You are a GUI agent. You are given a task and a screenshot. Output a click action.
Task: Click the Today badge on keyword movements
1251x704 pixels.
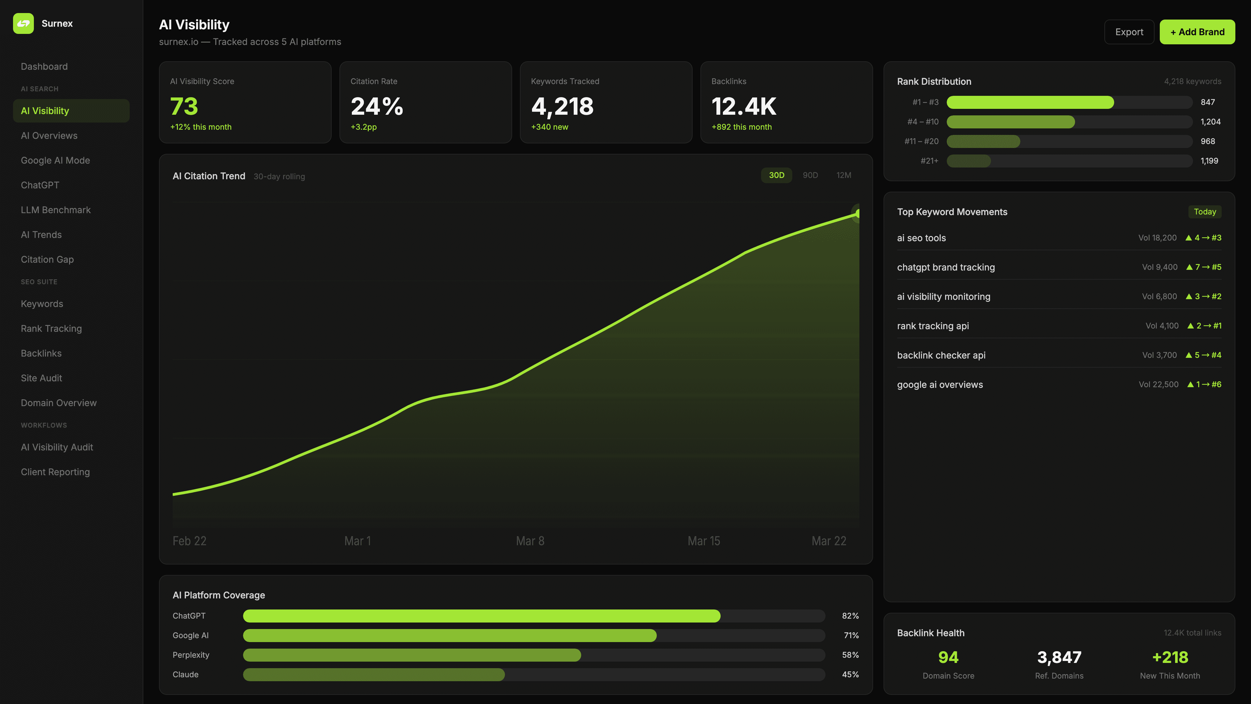pyautogui.click(x=1205, y=211)
